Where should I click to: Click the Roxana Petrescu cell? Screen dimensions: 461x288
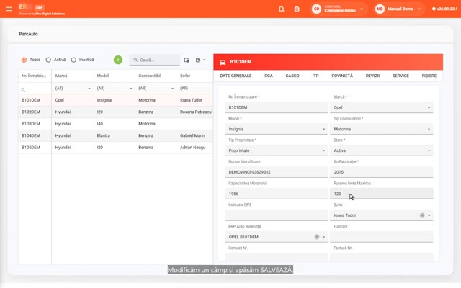click(195, 112)
